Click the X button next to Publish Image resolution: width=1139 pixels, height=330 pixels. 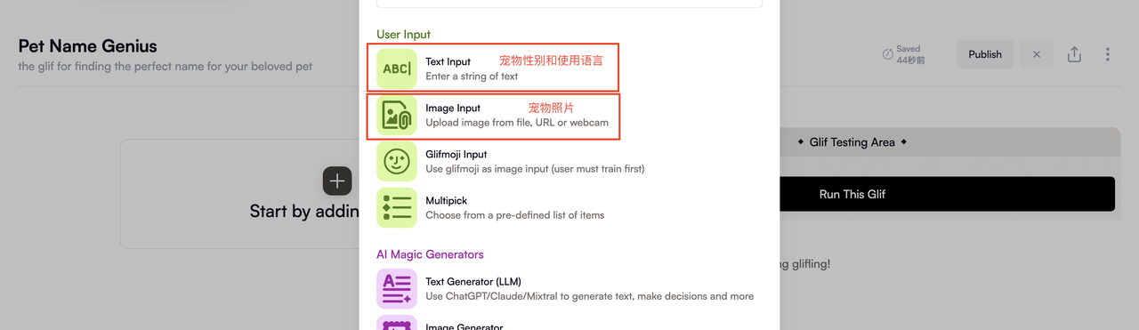1037,54
